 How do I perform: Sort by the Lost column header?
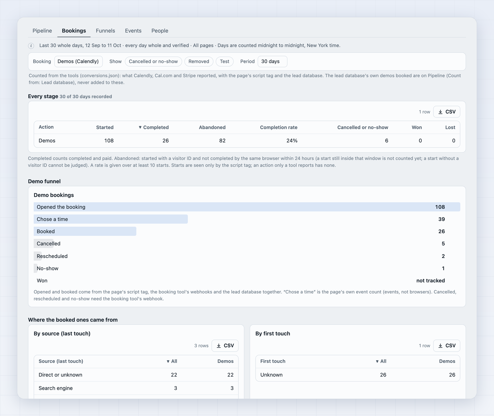(x=450, y=127)
